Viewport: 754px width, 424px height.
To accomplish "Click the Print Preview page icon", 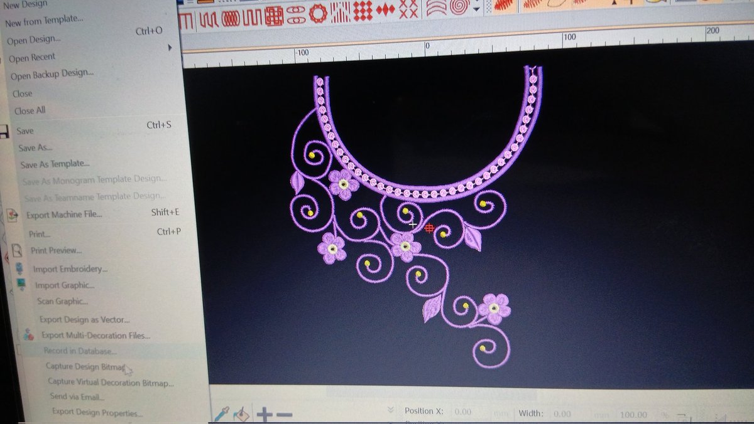I will pyautogui.click(x=17, y=252).
